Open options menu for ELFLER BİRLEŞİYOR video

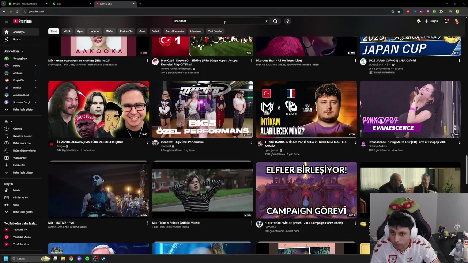click(355, 223)
